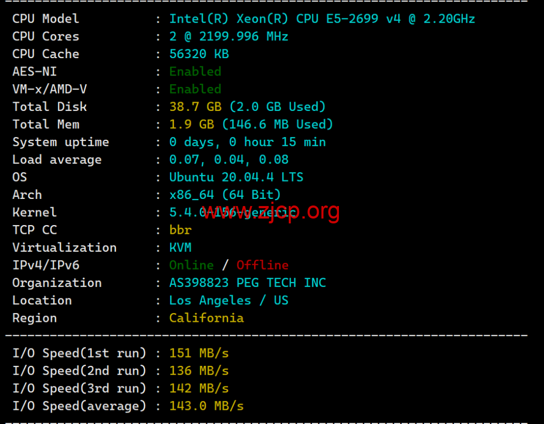Select the 'OS' label
The image size is (544, 424).
[20, 177]
